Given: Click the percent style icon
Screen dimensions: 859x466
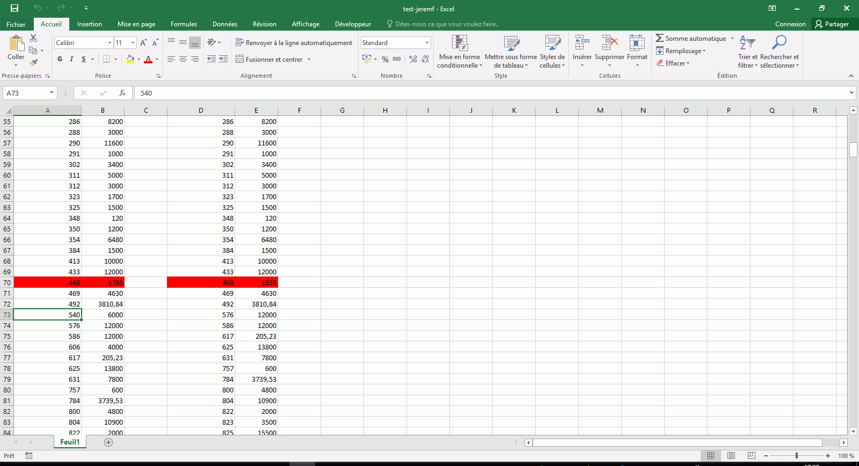Looking at the screenshot, I should [x=385, y=59].
